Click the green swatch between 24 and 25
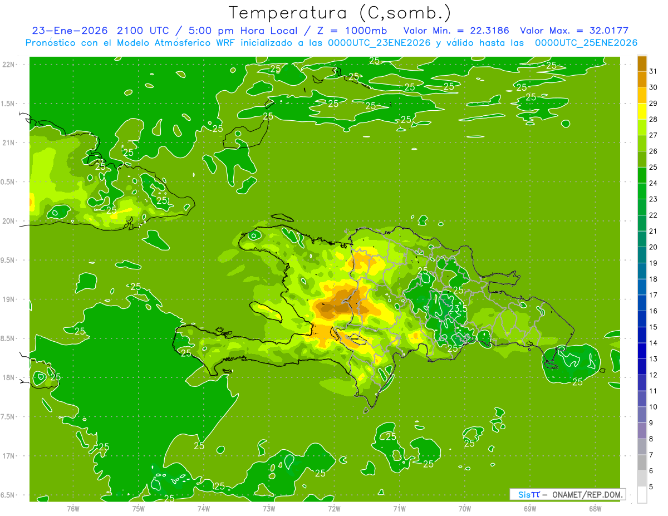 tap(642, 175)
